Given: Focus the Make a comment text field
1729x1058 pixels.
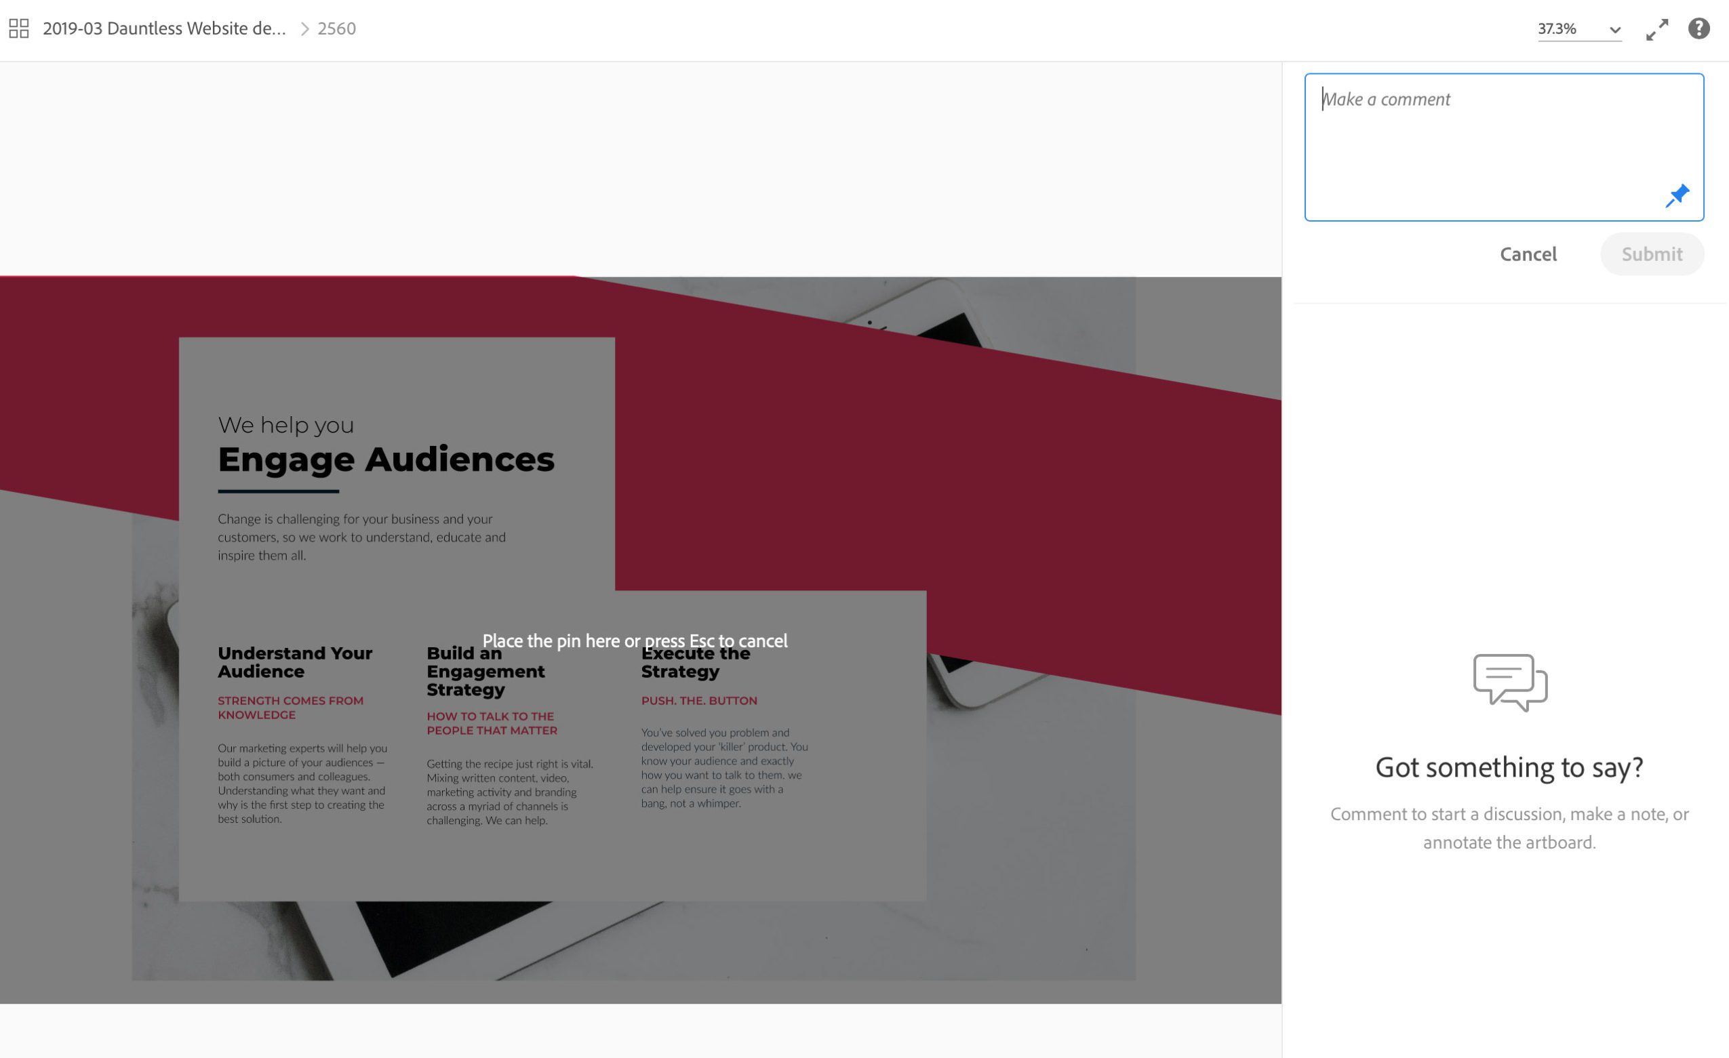Looking at the screenshot, I should click(1504, 147).
